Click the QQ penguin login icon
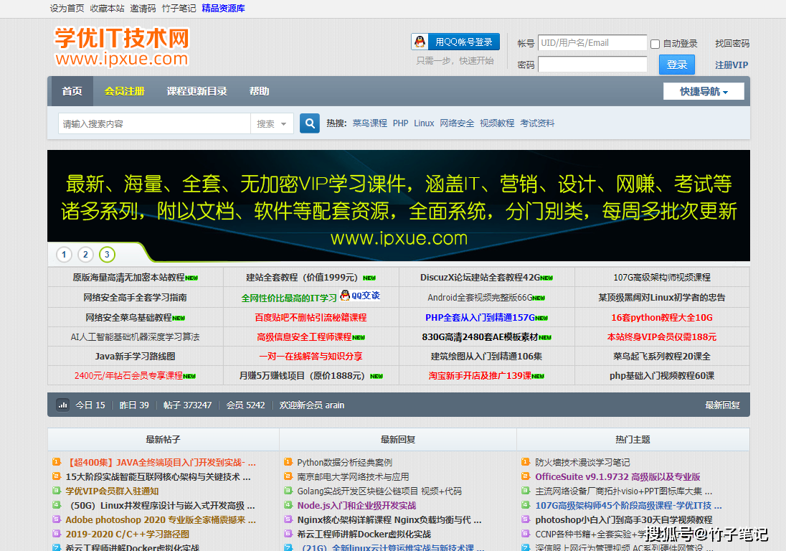The height and width of the screenshot is (551, 786). point(420,42)
